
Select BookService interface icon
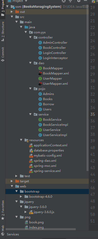[40, 120]
